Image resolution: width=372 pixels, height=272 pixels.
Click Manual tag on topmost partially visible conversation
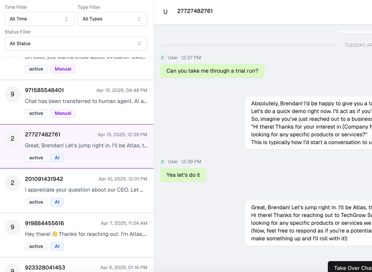click(63, 69)
